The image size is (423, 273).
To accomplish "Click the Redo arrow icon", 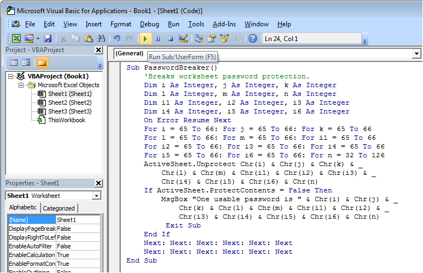I will (130, 38).
